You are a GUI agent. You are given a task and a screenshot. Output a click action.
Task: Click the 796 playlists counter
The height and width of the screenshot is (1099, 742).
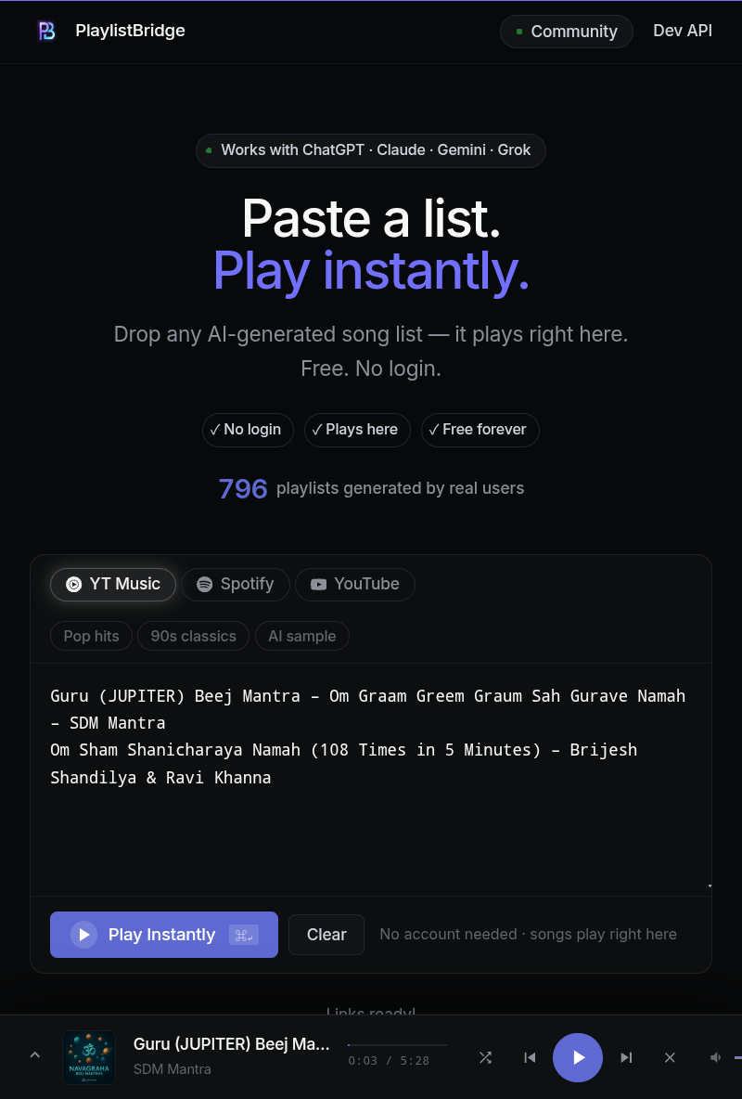371,488
